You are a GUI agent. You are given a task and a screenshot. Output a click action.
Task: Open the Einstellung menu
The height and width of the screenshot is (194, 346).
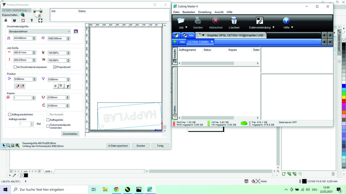pos(204,12)
